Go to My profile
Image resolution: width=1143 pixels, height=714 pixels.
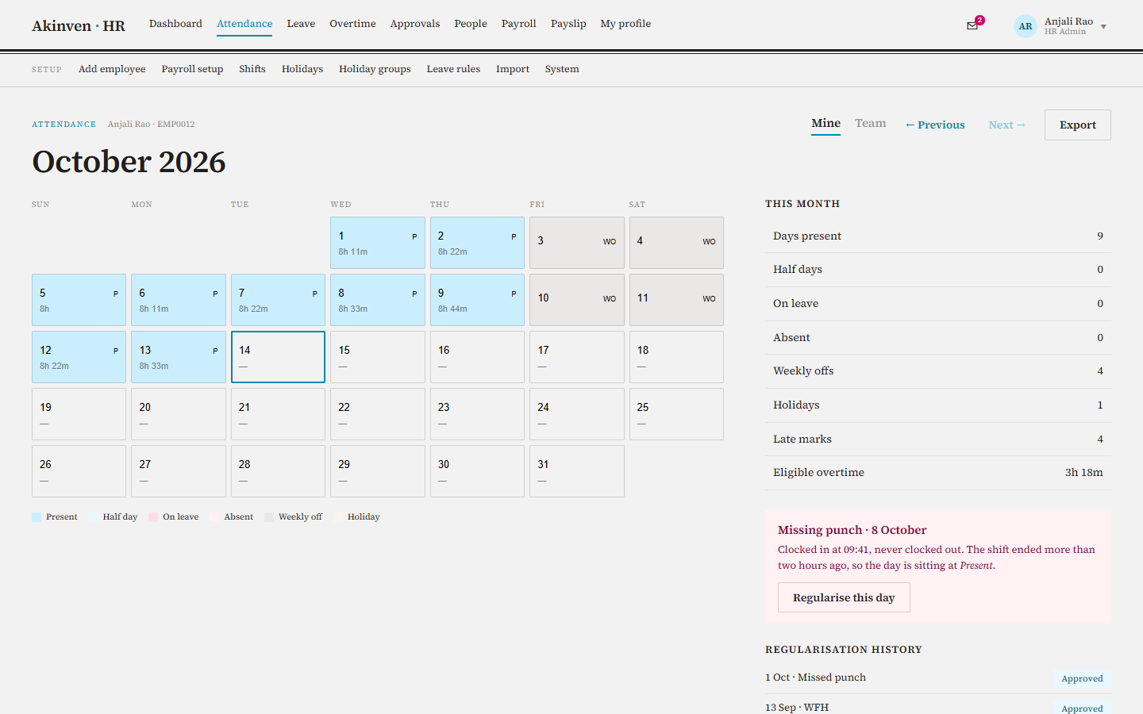[x=625, y=24]
